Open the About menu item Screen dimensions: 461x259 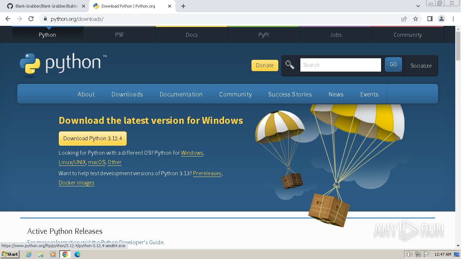click(x=86, y=94)
